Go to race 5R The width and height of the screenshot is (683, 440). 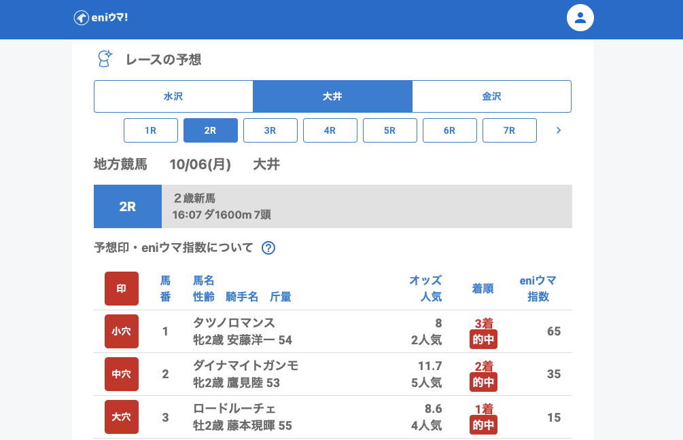coord(390,130)
